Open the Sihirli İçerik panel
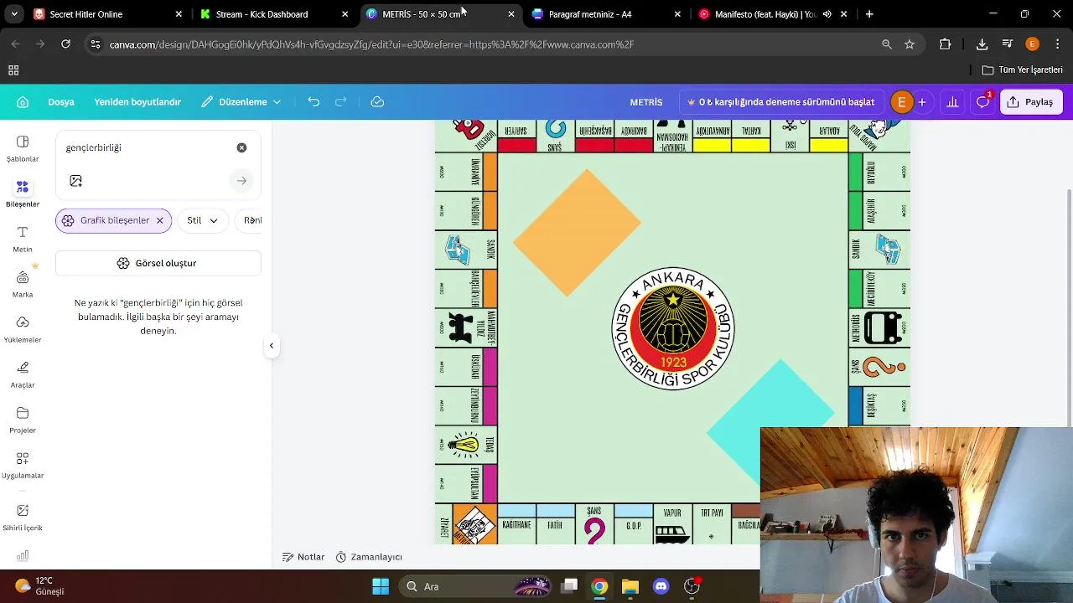The width and height of the screenshot is (1073, 603). point(23,517)
